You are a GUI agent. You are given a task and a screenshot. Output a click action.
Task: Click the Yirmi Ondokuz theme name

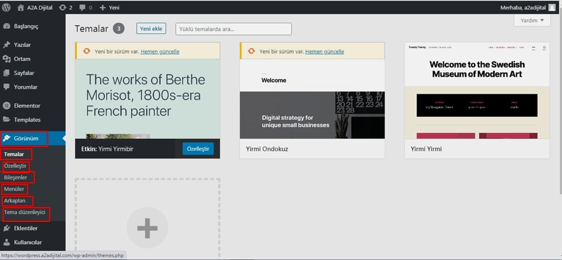[266, 149]
